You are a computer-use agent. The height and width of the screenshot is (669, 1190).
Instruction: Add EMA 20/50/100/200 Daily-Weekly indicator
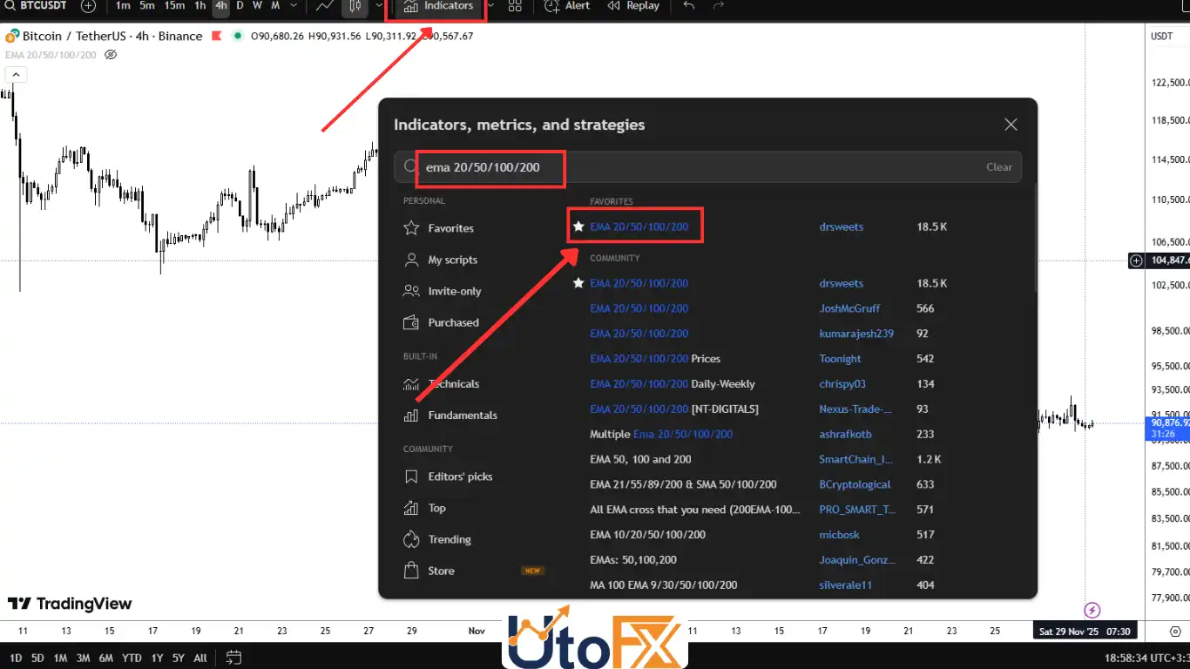pyautogui.click(x=672, y=384)
